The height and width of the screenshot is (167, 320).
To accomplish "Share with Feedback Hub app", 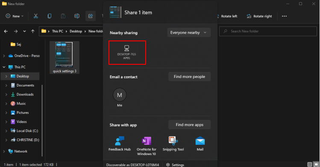I will [x=120, y=144].
